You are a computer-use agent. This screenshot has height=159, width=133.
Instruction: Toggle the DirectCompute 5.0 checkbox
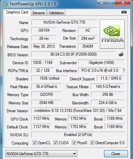92,143
